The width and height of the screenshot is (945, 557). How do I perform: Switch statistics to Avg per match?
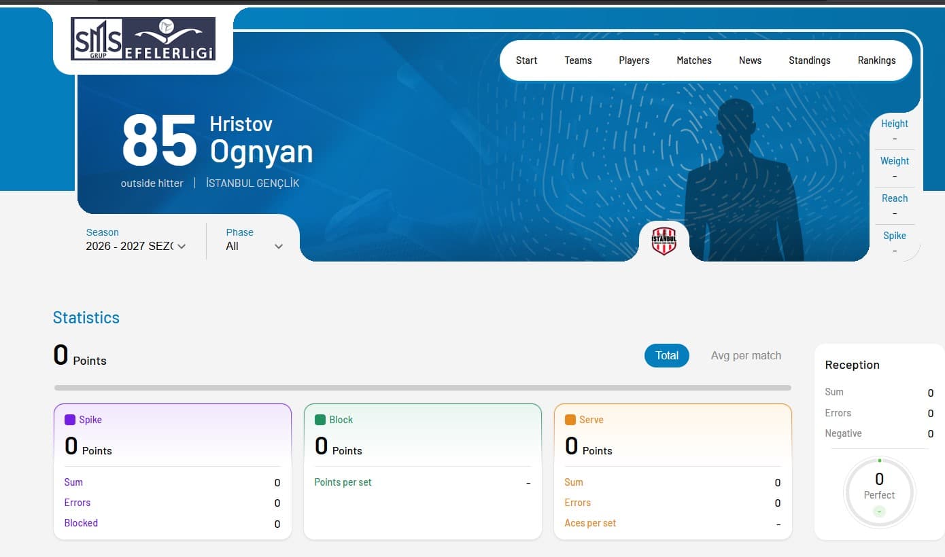[x=746, y=355]
